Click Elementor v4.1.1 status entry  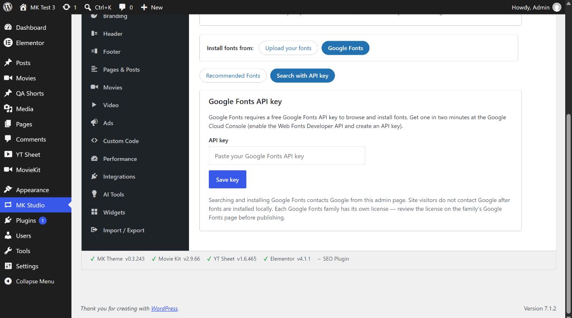tap(287, 259)
